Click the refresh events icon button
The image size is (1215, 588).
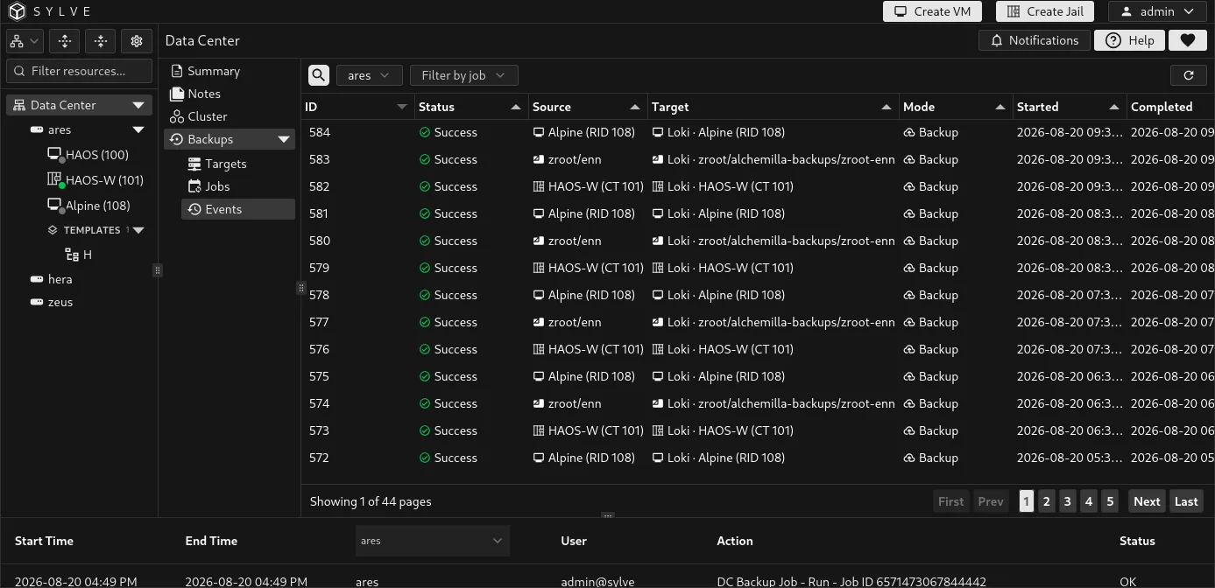1189,75
